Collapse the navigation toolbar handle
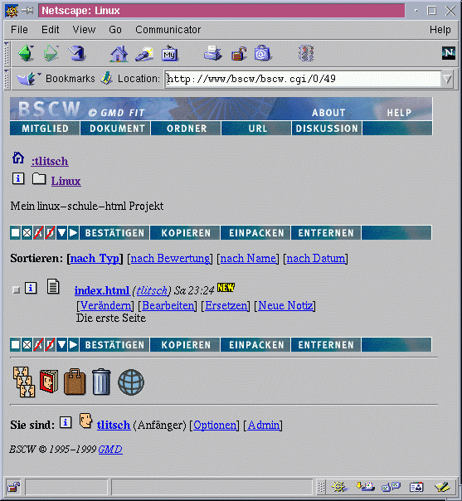 7,53
